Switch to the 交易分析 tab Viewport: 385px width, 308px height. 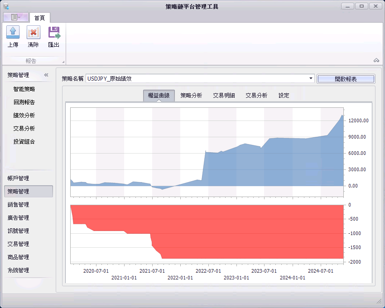(256, 96)
